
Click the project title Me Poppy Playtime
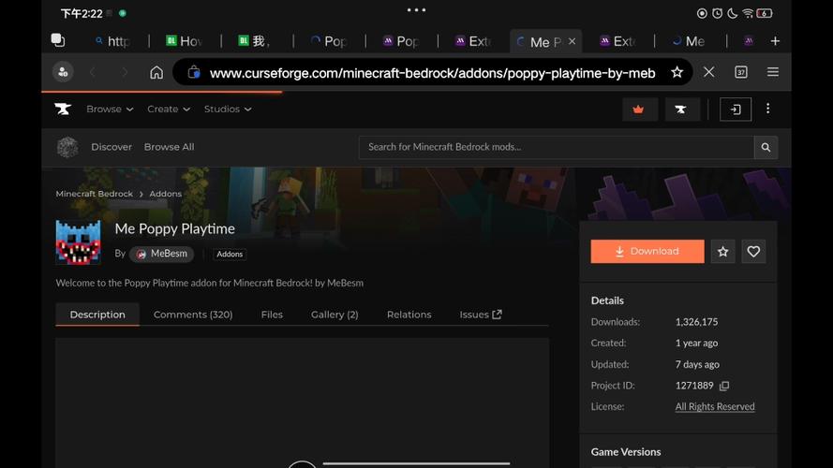[175, 228]
